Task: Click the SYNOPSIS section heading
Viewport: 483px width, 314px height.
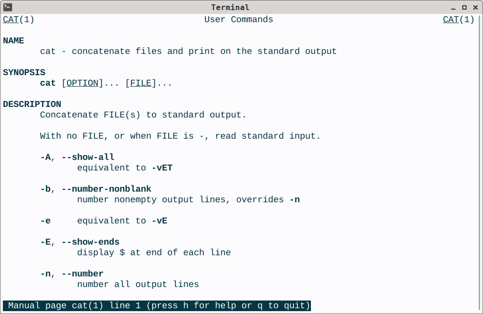Action: (24, 72)
